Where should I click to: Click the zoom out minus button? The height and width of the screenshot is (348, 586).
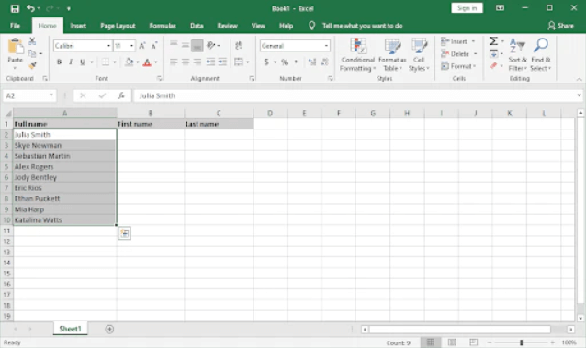coord(490,342)
